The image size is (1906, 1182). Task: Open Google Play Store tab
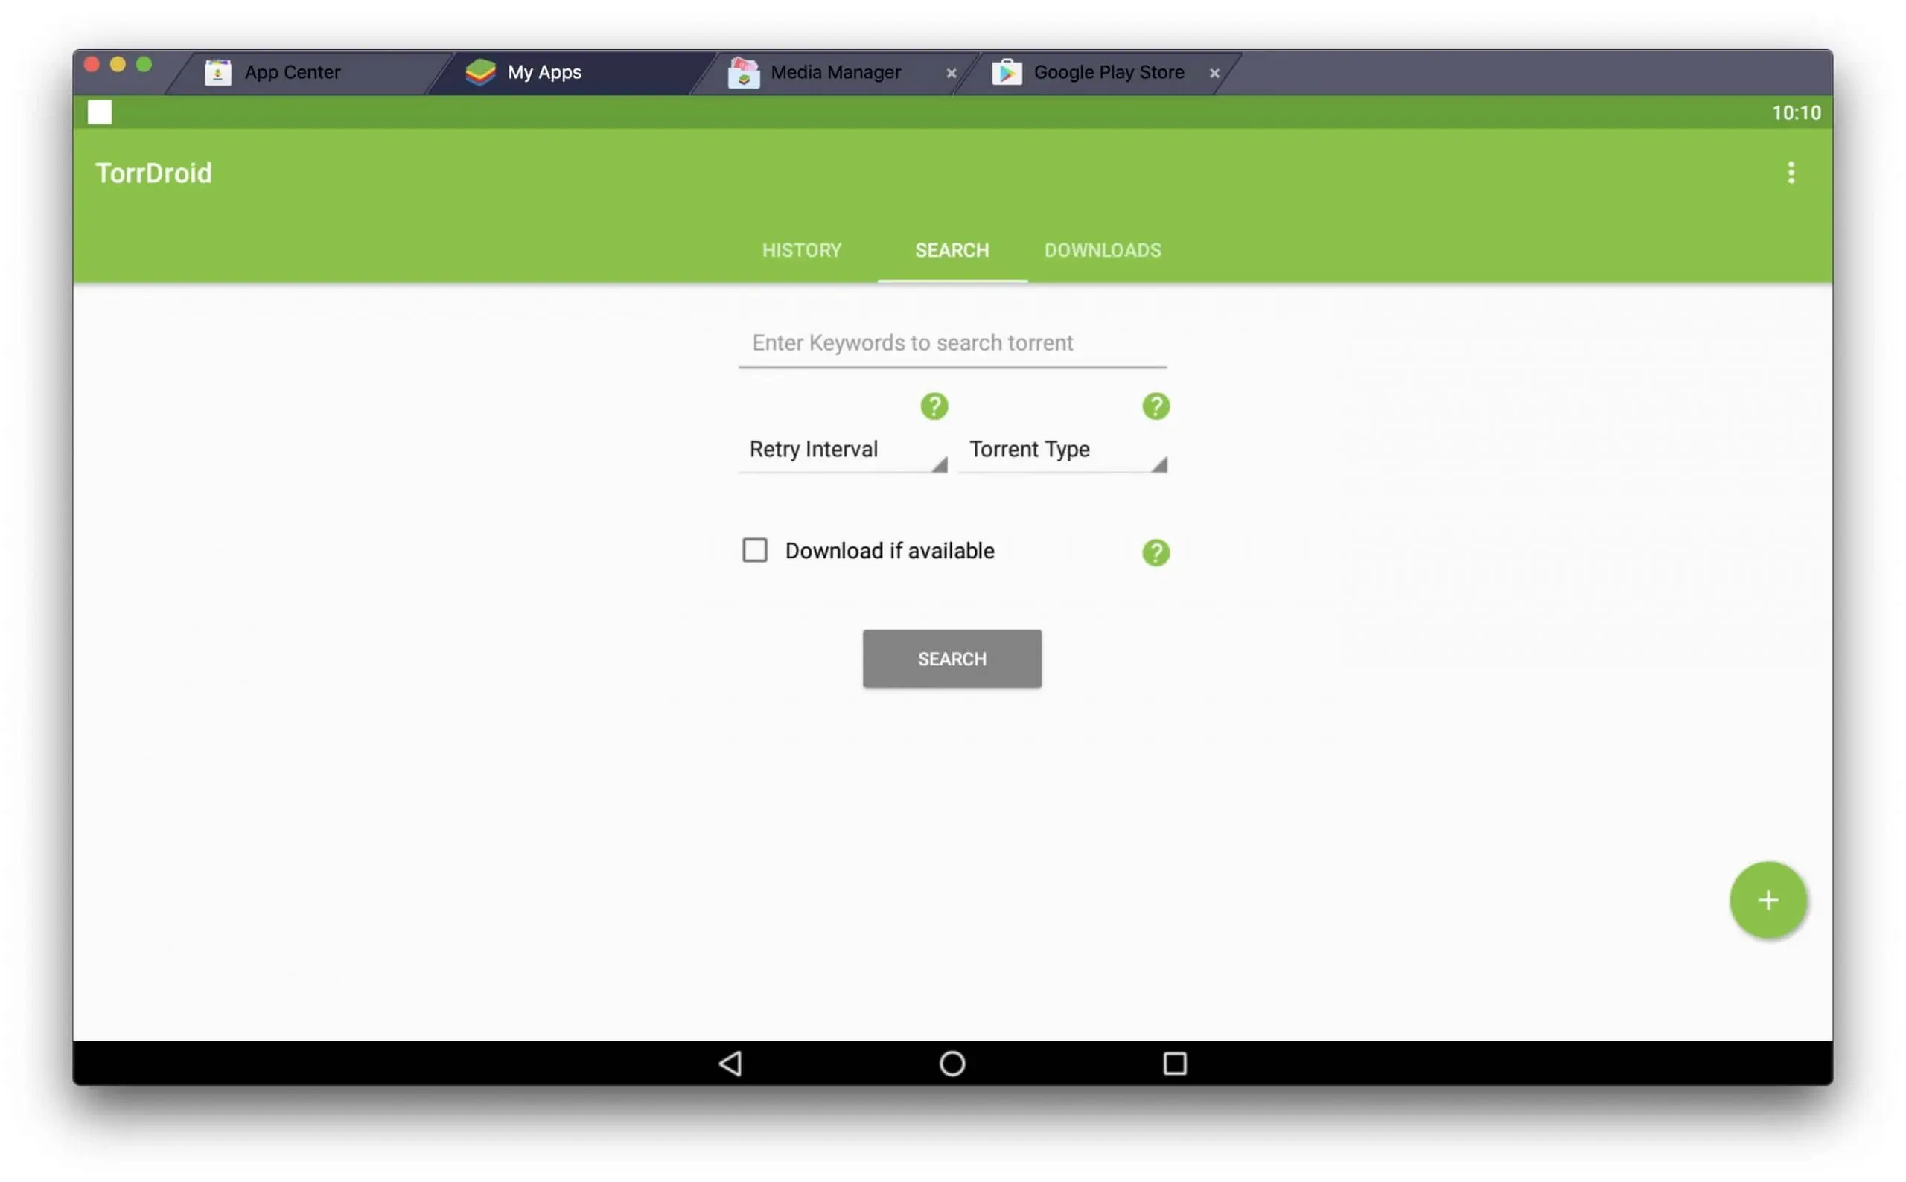pos(1108,72)
